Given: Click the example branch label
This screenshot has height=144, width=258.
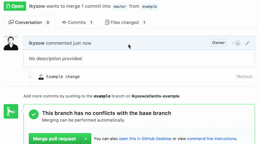Looking at the screenshot, I should tap(150, 6).
